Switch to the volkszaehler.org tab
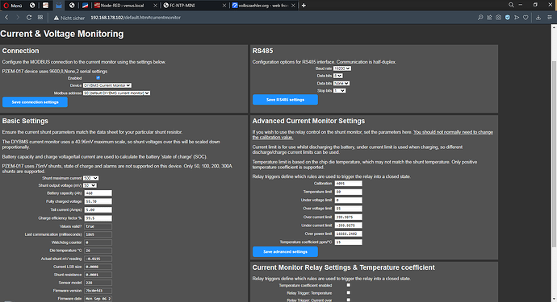Viewport: 557px width, 302px height. click(264, 6)
